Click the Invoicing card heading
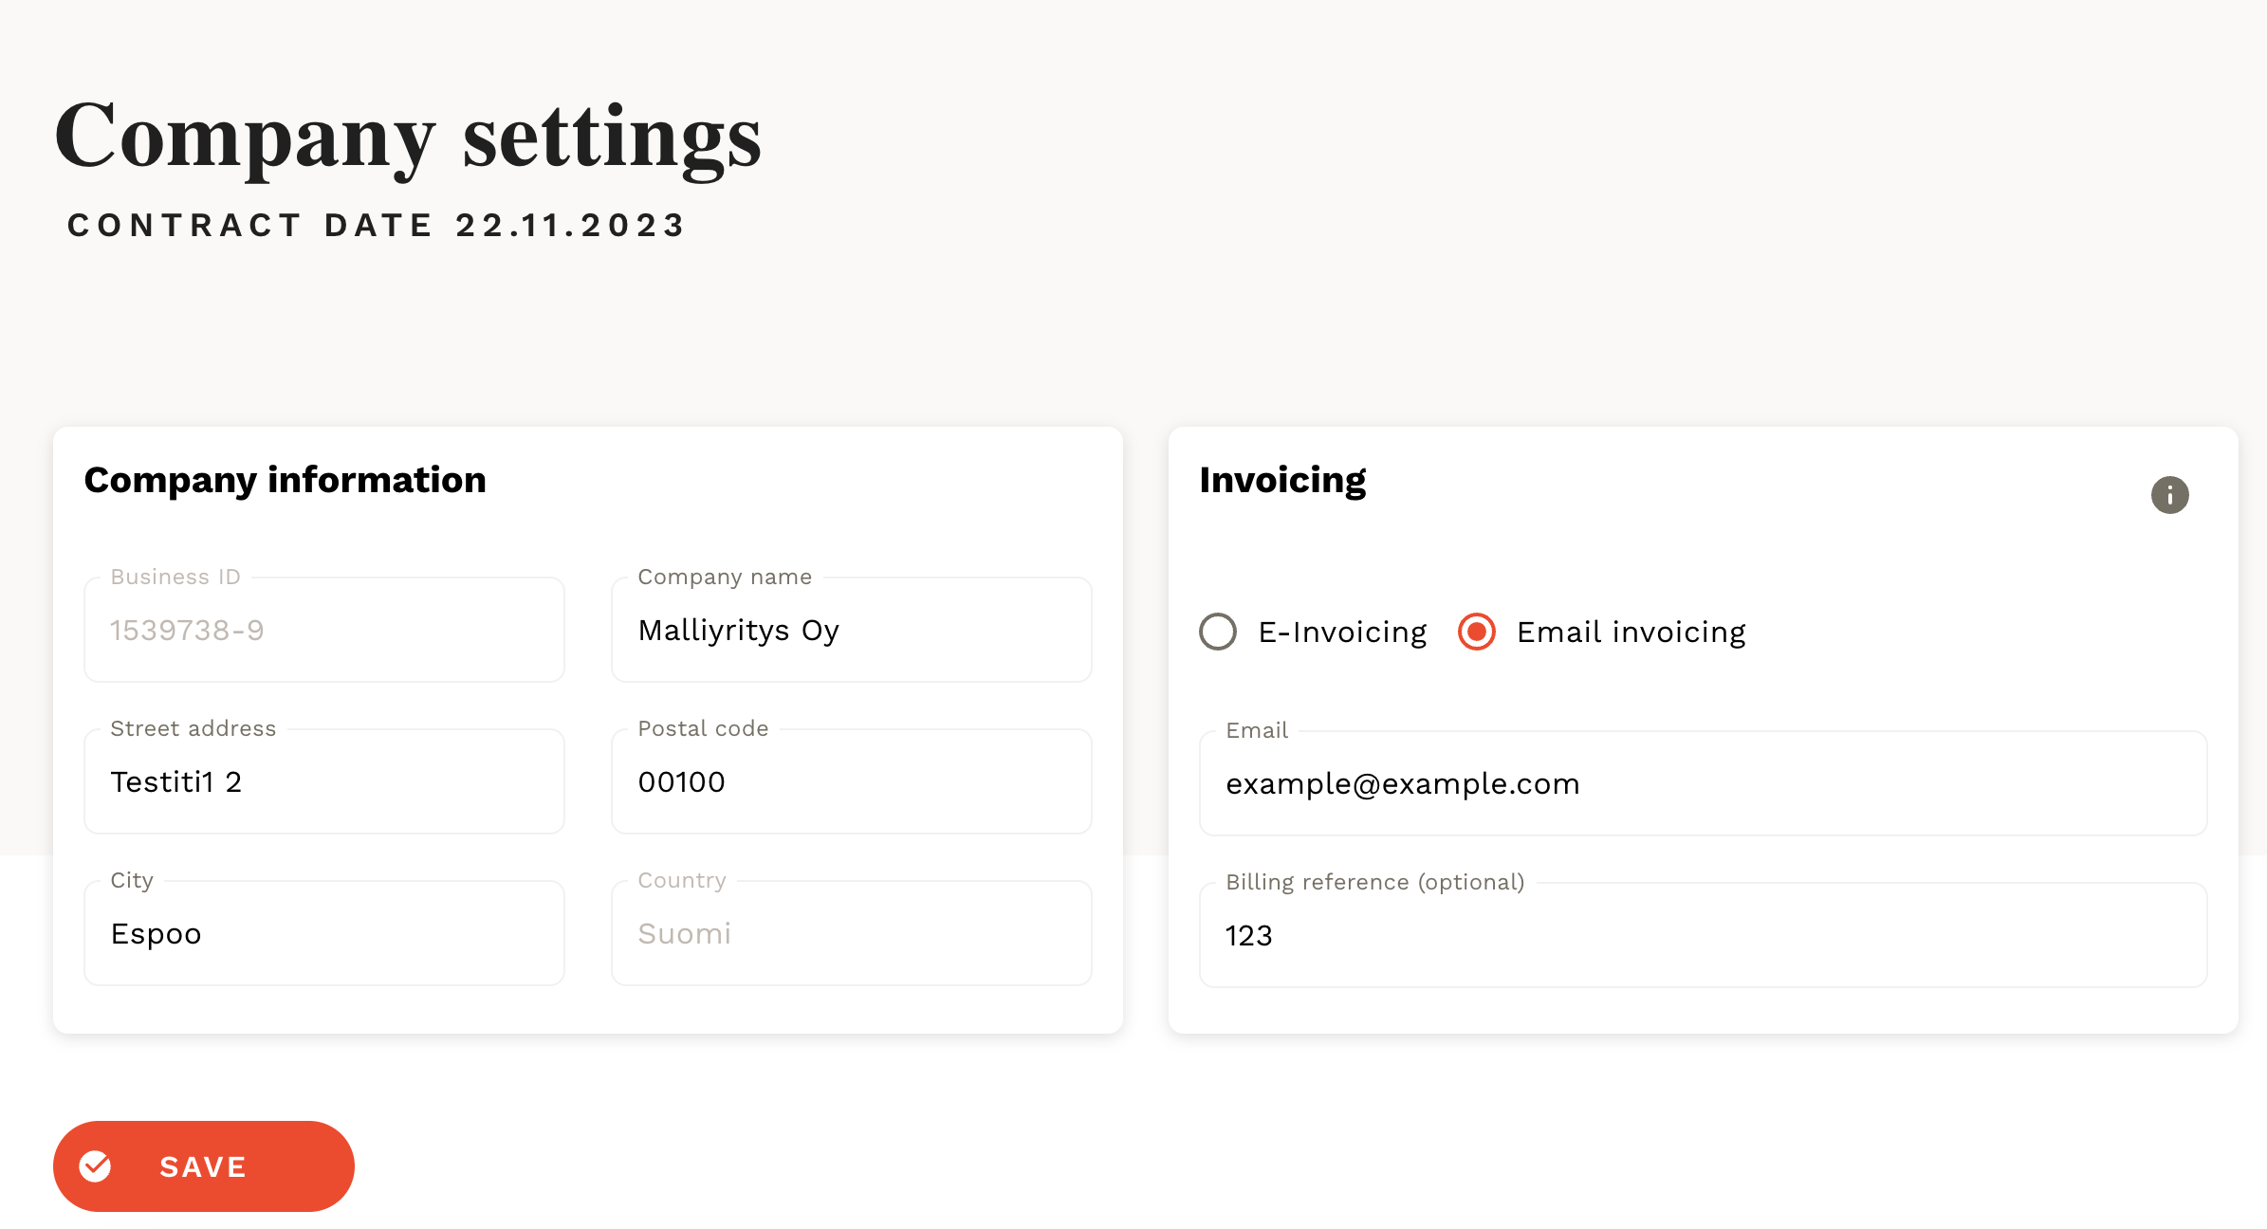The image size is (2267, 1229). 1282,481
